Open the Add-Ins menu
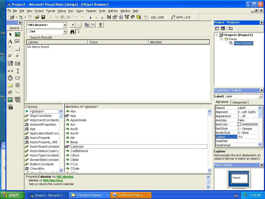Screen dimensions: 265x199 113,11
